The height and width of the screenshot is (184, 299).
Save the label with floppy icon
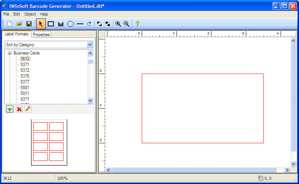click(29, 24)
